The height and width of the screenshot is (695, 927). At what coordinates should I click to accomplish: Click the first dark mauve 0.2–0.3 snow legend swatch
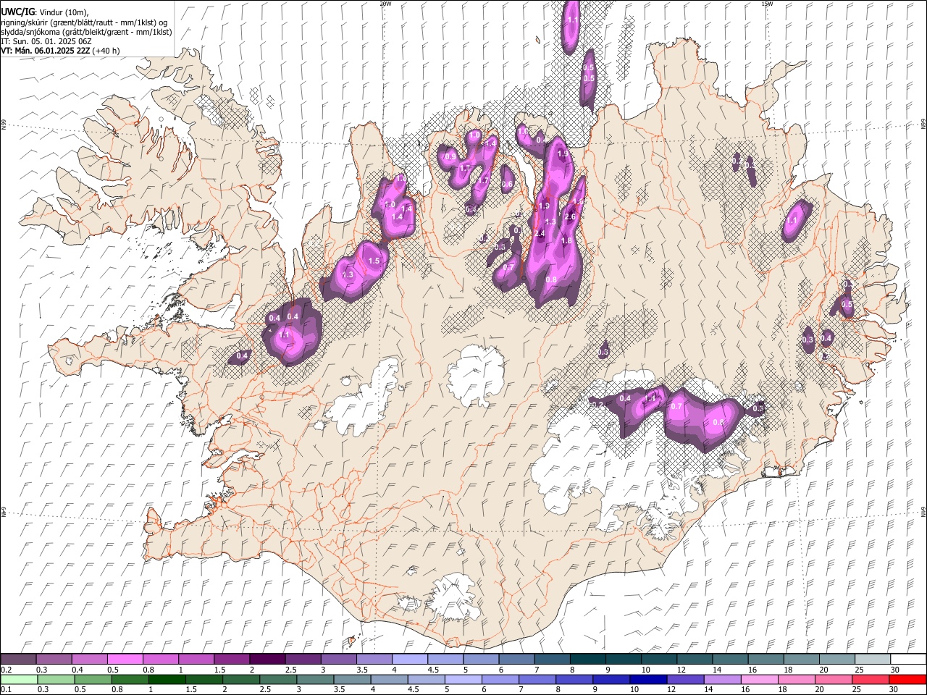[x=18, y=660]
